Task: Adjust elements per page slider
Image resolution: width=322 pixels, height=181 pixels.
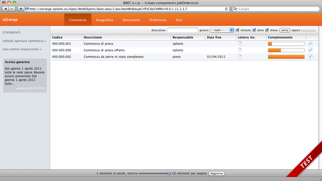Action: pyautogui.click(x=169, y=173)
